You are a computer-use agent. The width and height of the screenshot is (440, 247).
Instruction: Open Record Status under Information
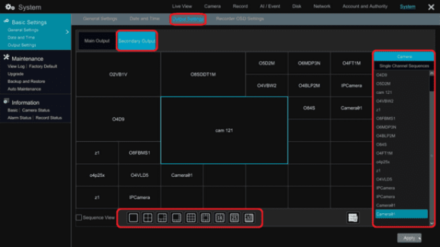click(49, 118)
